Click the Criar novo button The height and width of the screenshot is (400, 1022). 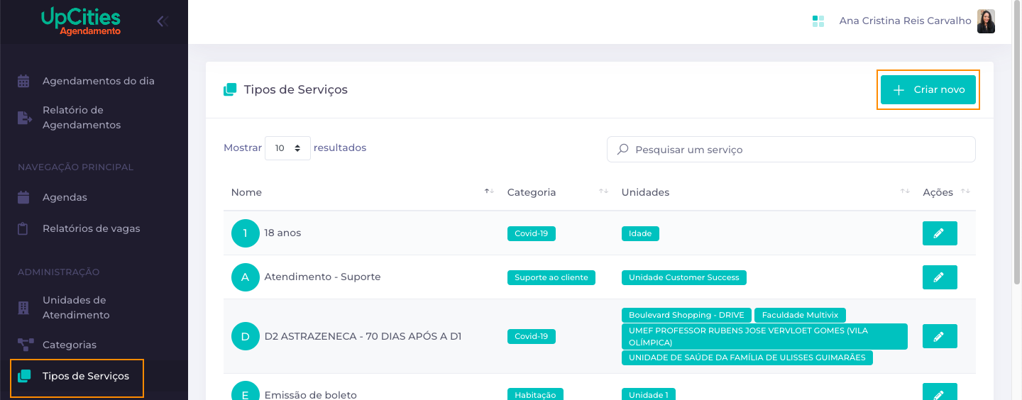[928, 90]
